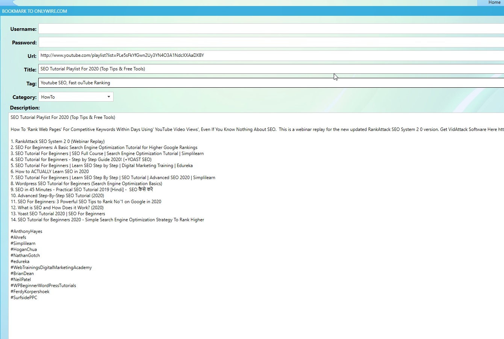Screen dimensions: 504x339
Task: Click the #Simplilearn hashtag
Action: [x=23, y=243]
